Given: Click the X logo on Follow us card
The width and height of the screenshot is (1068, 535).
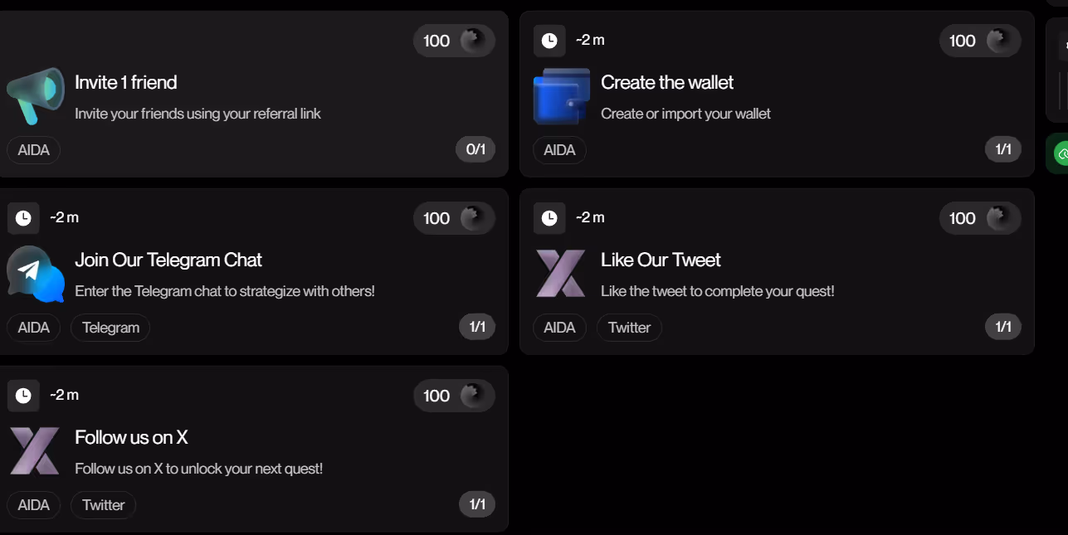Looking at the screenshot, I should click(35, 450).
